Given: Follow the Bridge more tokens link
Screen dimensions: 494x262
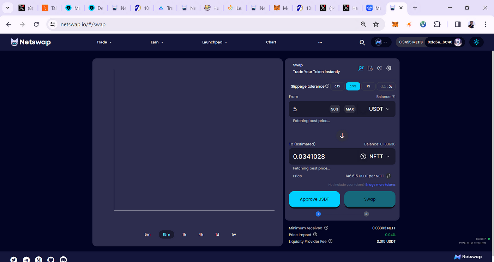Looking at the screenshot, I should (380, 185).
